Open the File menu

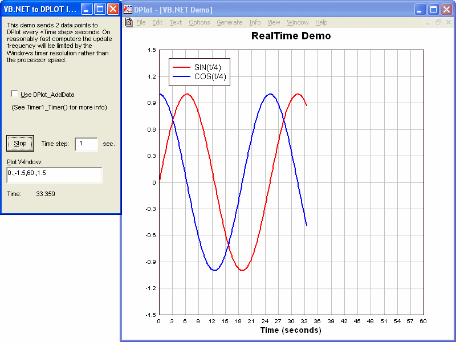tap(141, 23)
